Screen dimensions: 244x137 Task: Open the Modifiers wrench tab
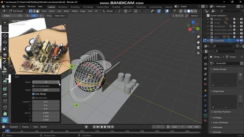click(x=205, y=96)
